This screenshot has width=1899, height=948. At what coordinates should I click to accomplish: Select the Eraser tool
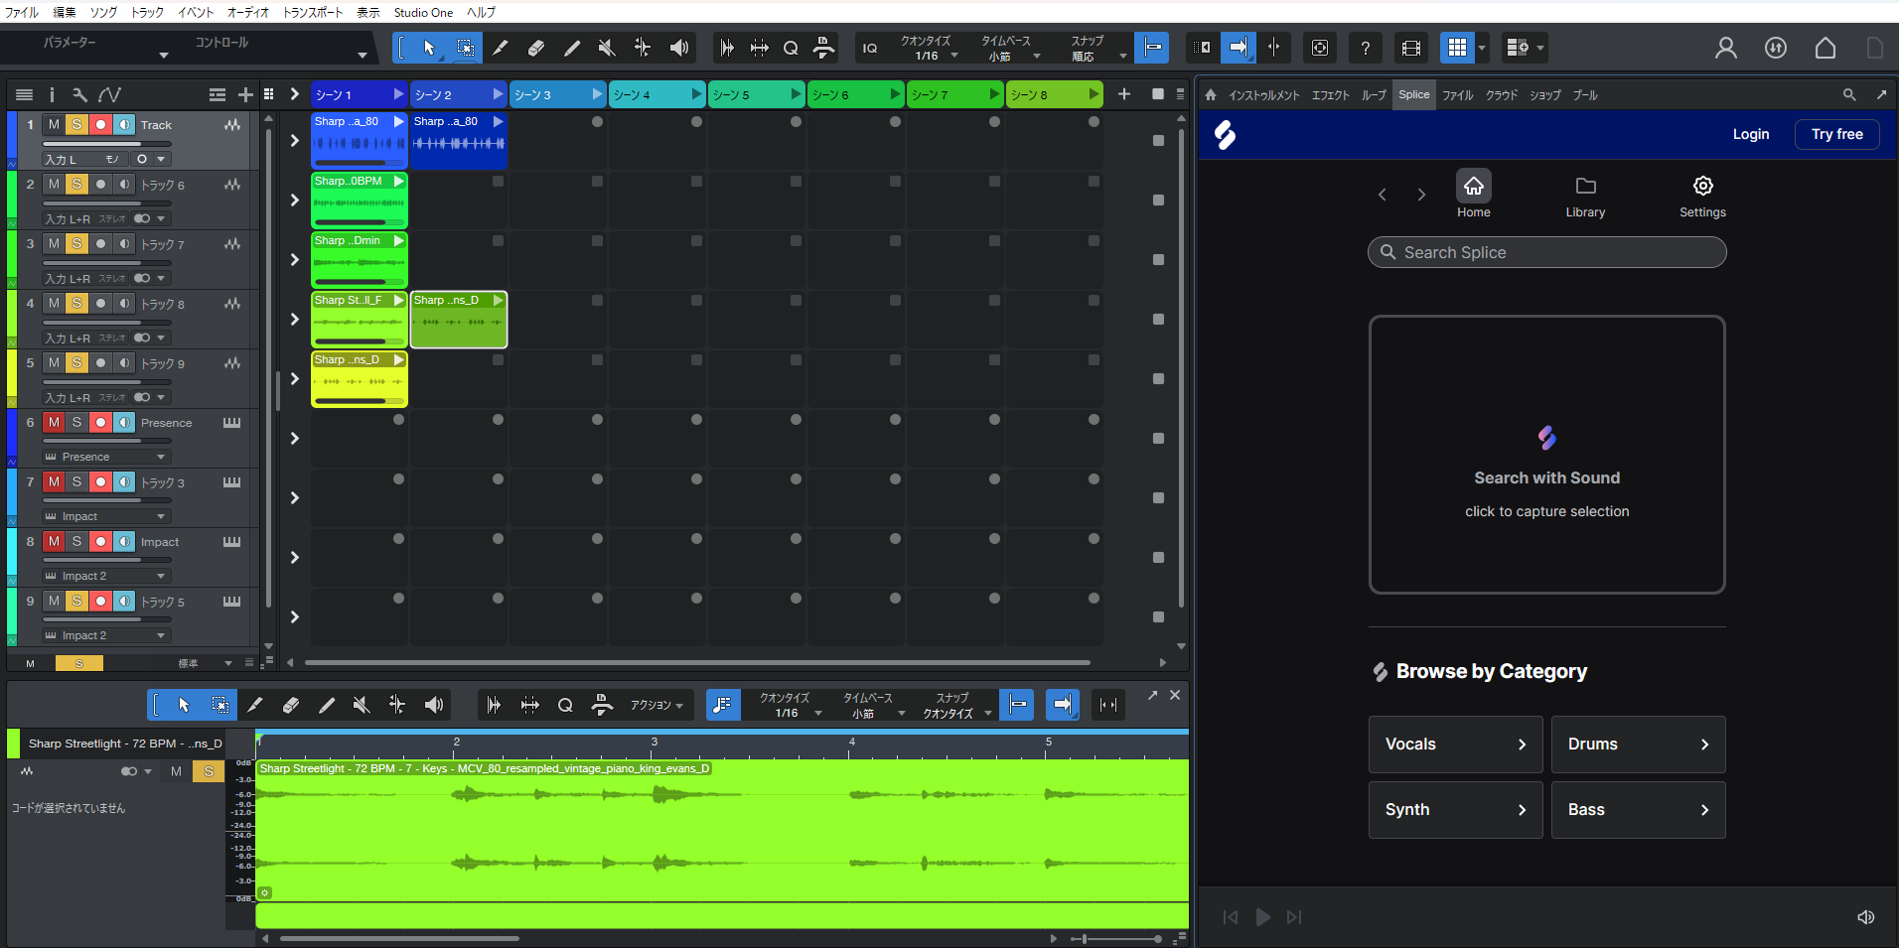[x=536, y=47]
